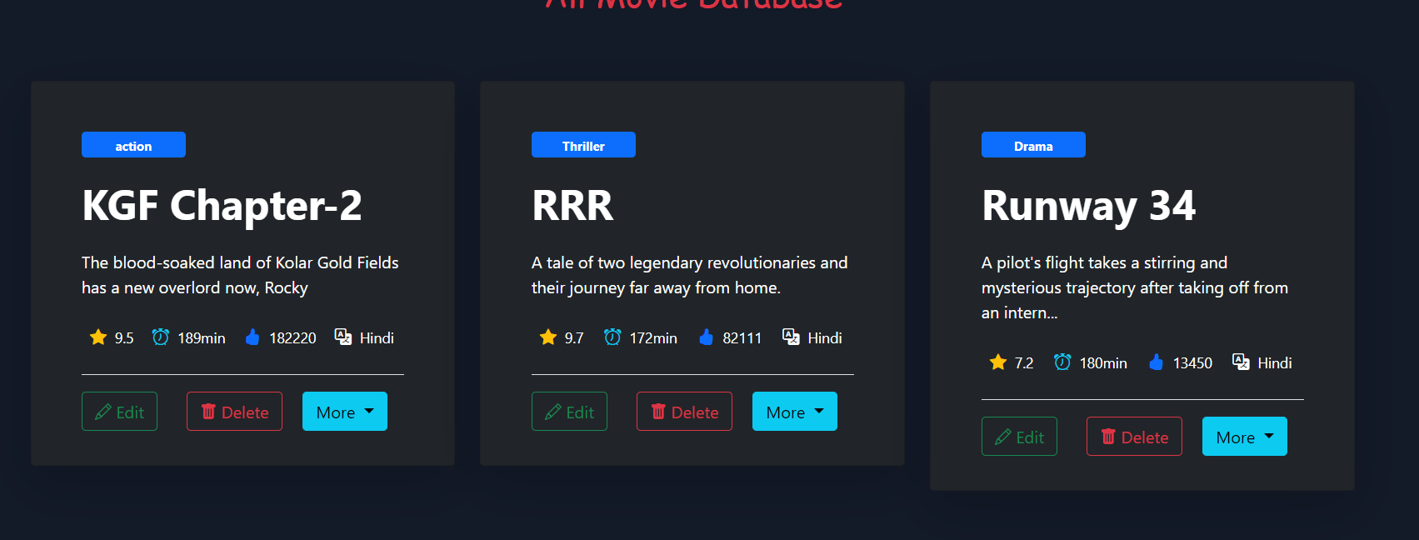Viewport: 1419px width, 540px height.
Task: Click the 13450 likes count
Action: pos(1192,363)
